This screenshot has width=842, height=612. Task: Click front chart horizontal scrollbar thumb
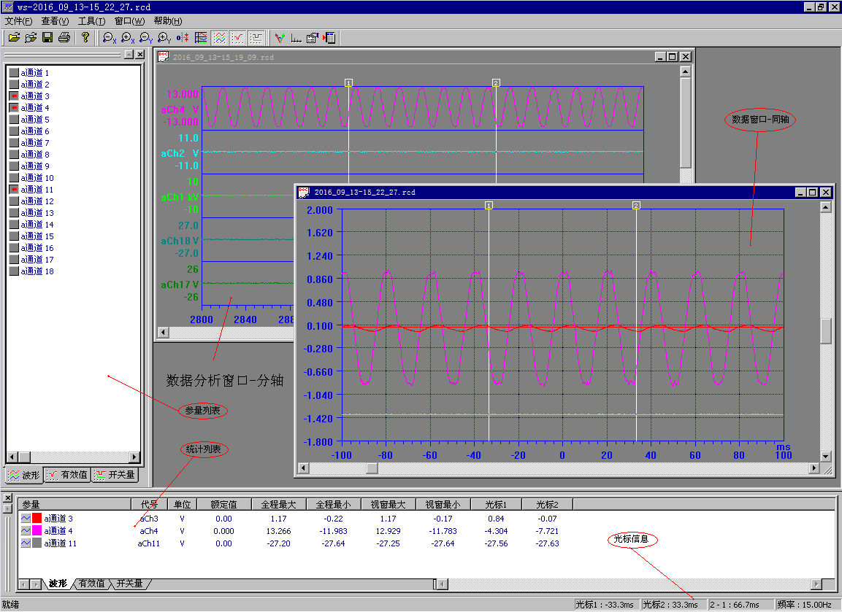click(372, 468)
